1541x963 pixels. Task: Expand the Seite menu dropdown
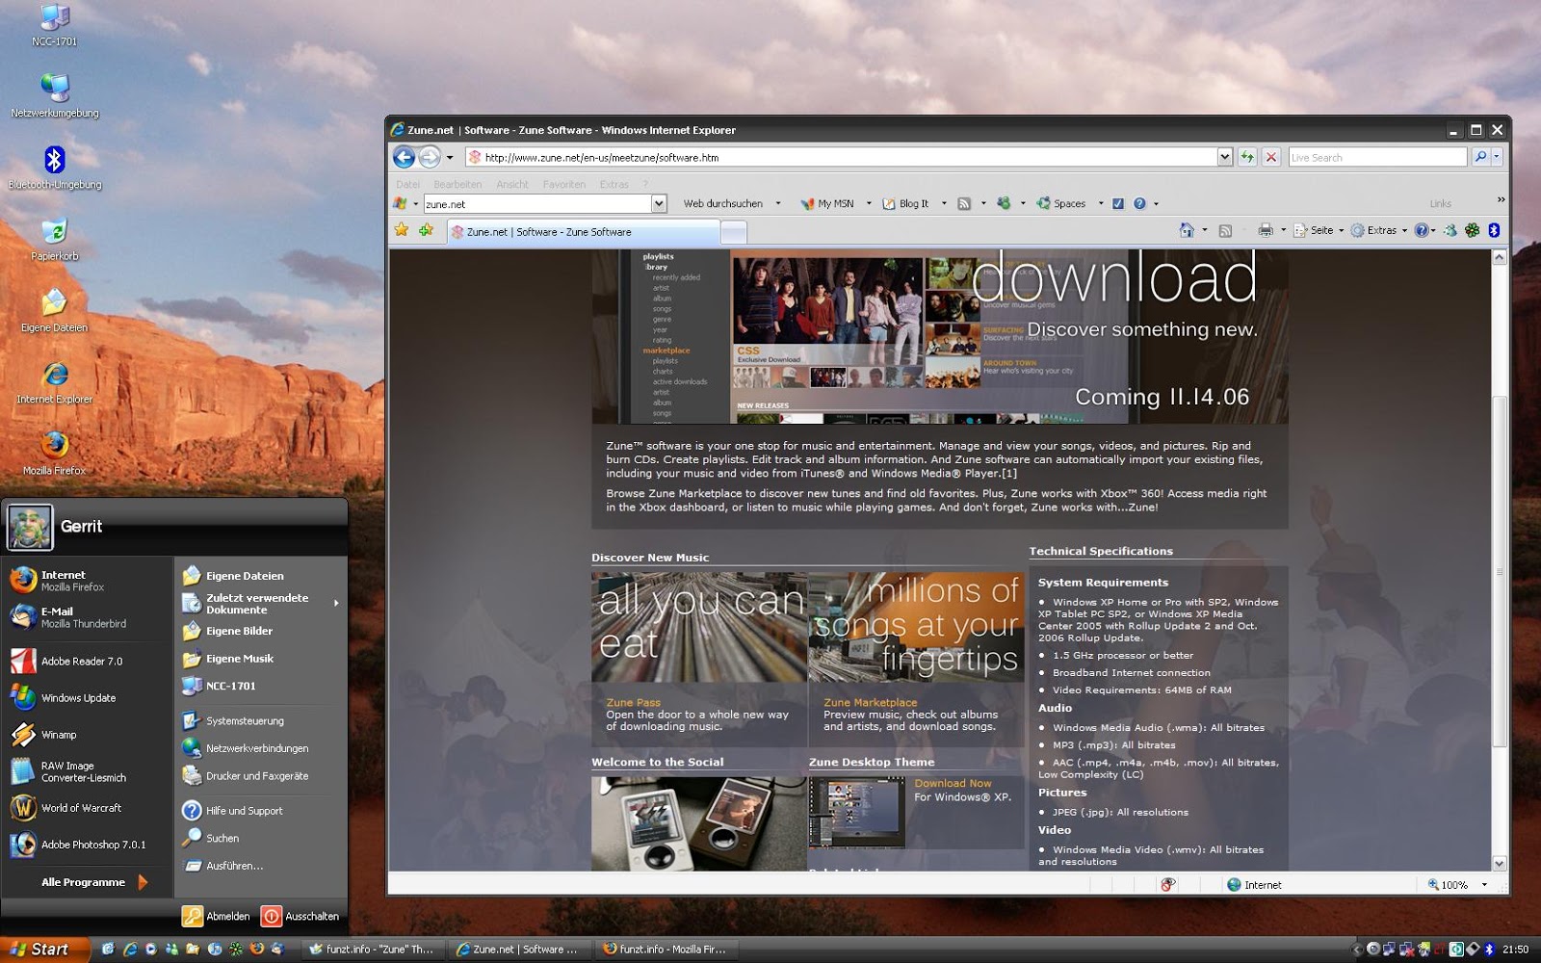[x=1341, y=230]
